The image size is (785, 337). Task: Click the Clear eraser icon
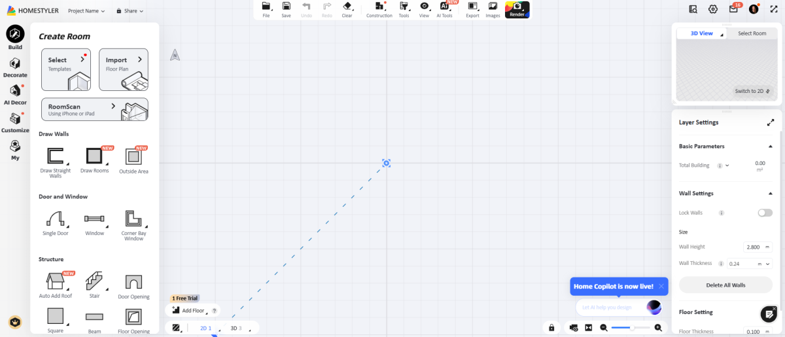click(347, 9)
